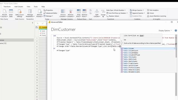Open the Transform ribbon tab
Viewport: 178px width, 100px height.
pyautogui.click(x=7, y=7)
